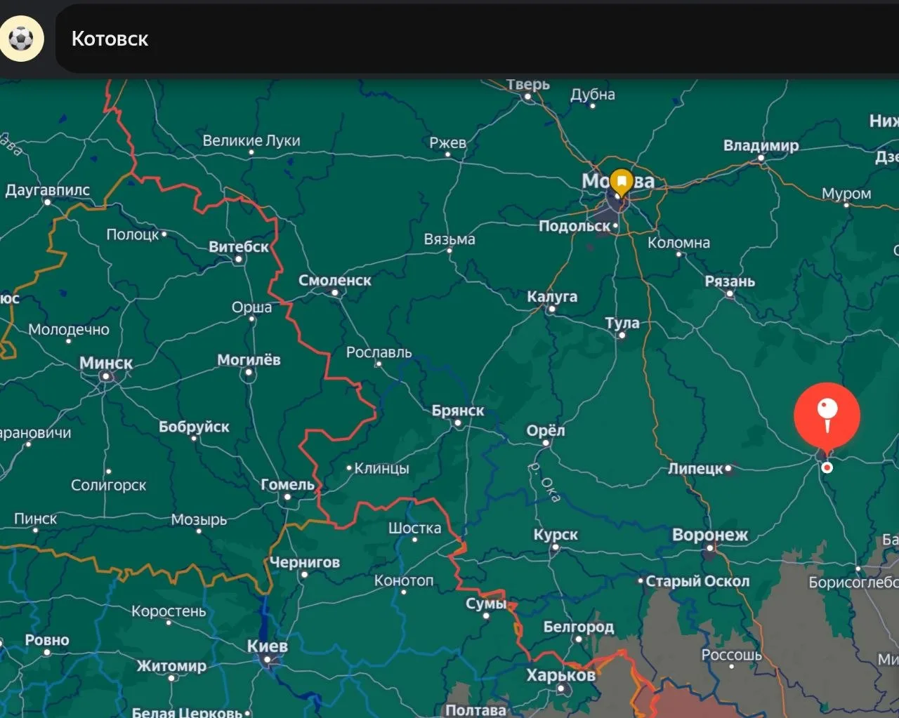Select the Минск city label

(106, 363)
